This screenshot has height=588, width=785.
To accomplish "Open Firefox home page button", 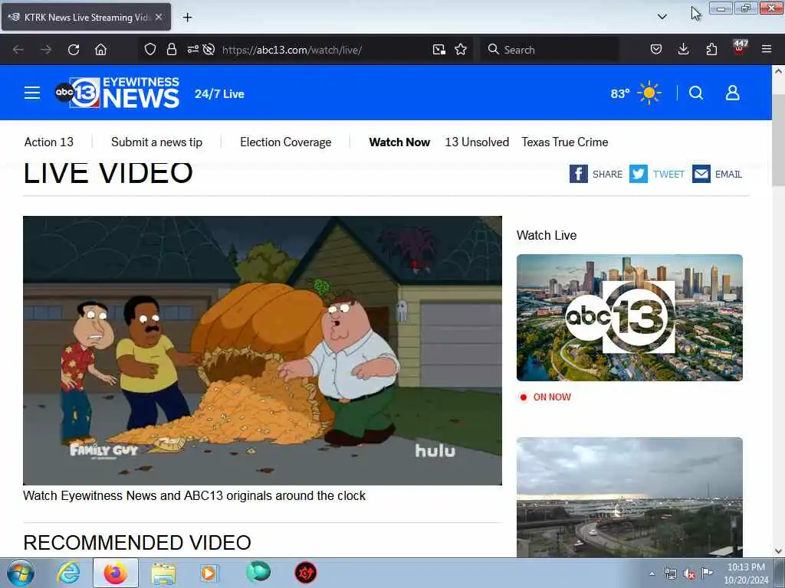I will [100, 50].
